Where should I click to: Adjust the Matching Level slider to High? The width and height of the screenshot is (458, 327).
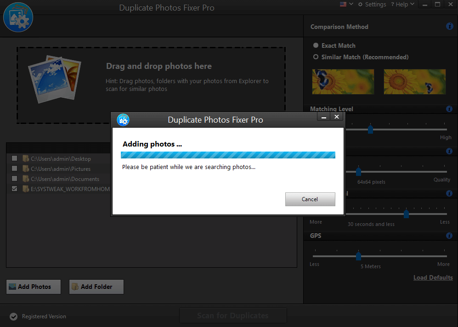371,129
